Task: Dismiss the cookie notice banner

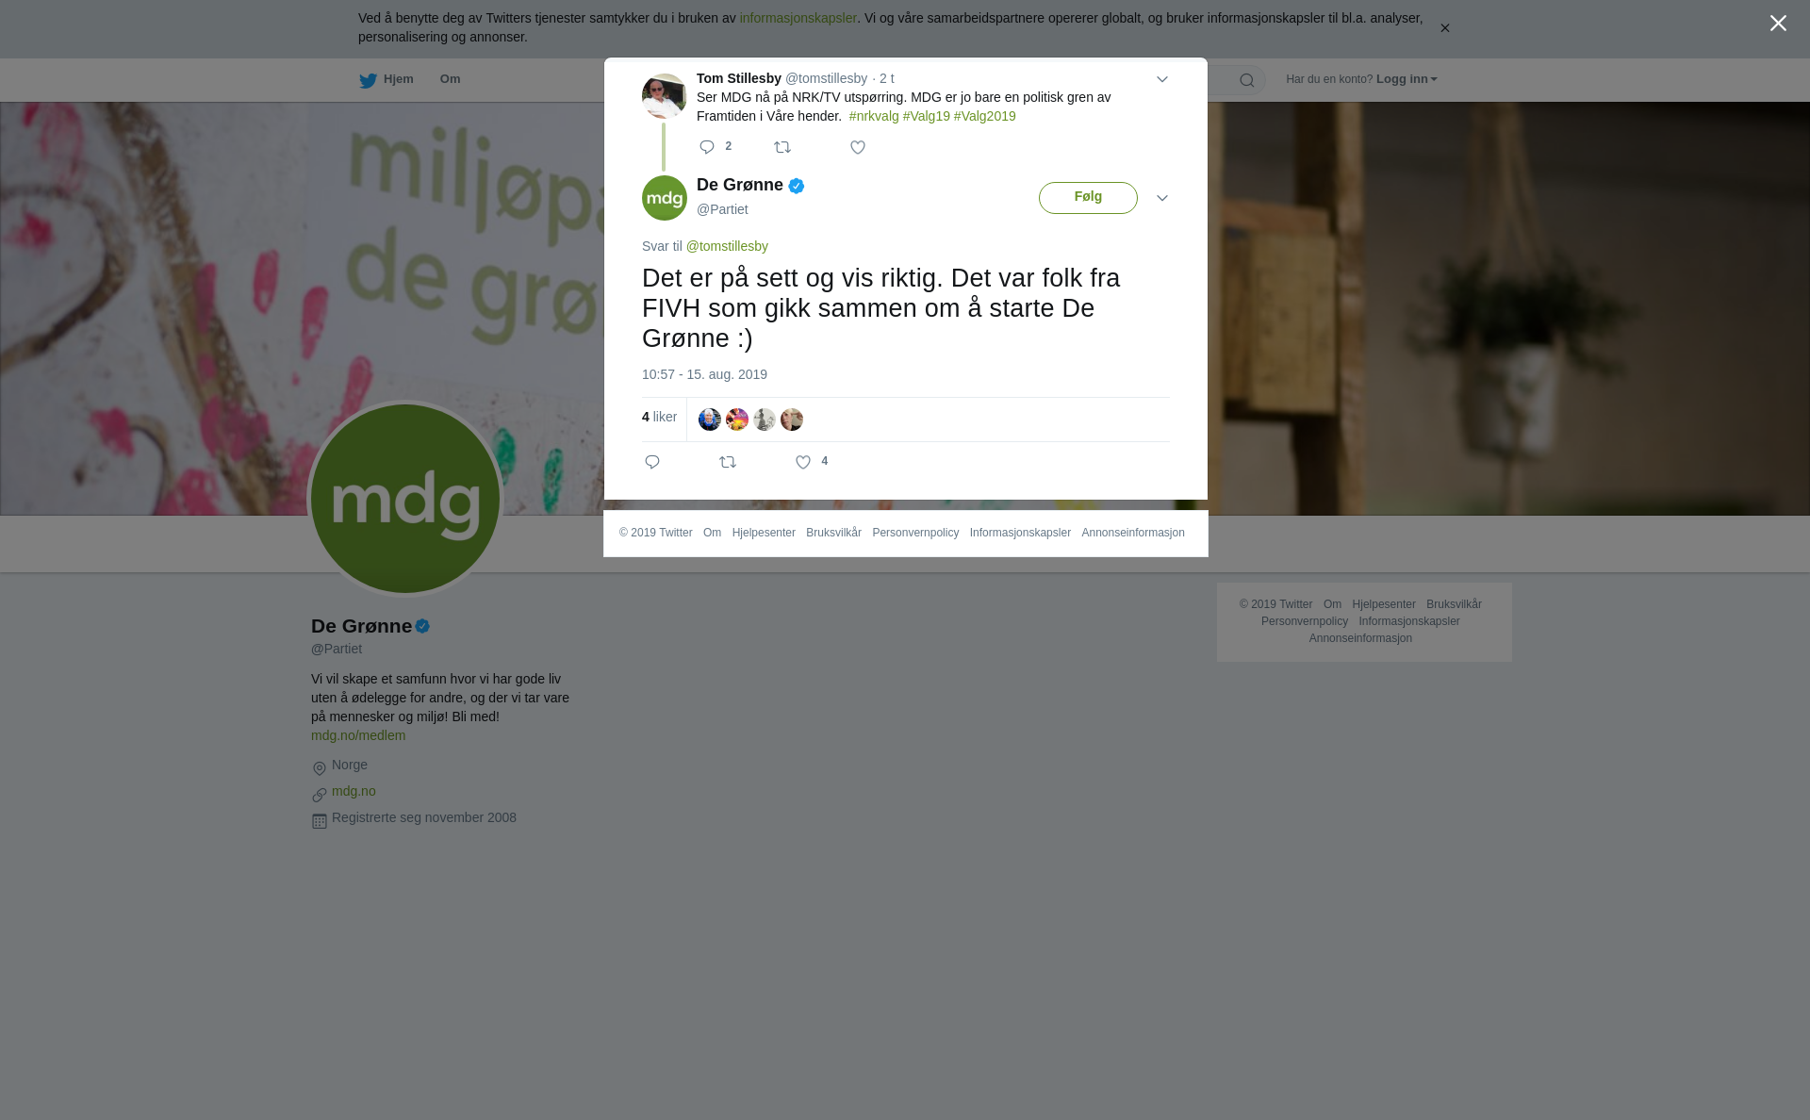Action: [1444, 28]
